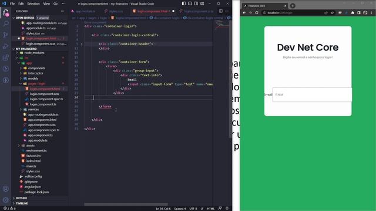The image size is (376, 211).
Task: Open the Edit menu
Action: pos(21,4)
